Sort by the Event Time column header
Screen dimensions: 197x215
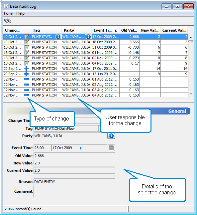coord(105,30)
